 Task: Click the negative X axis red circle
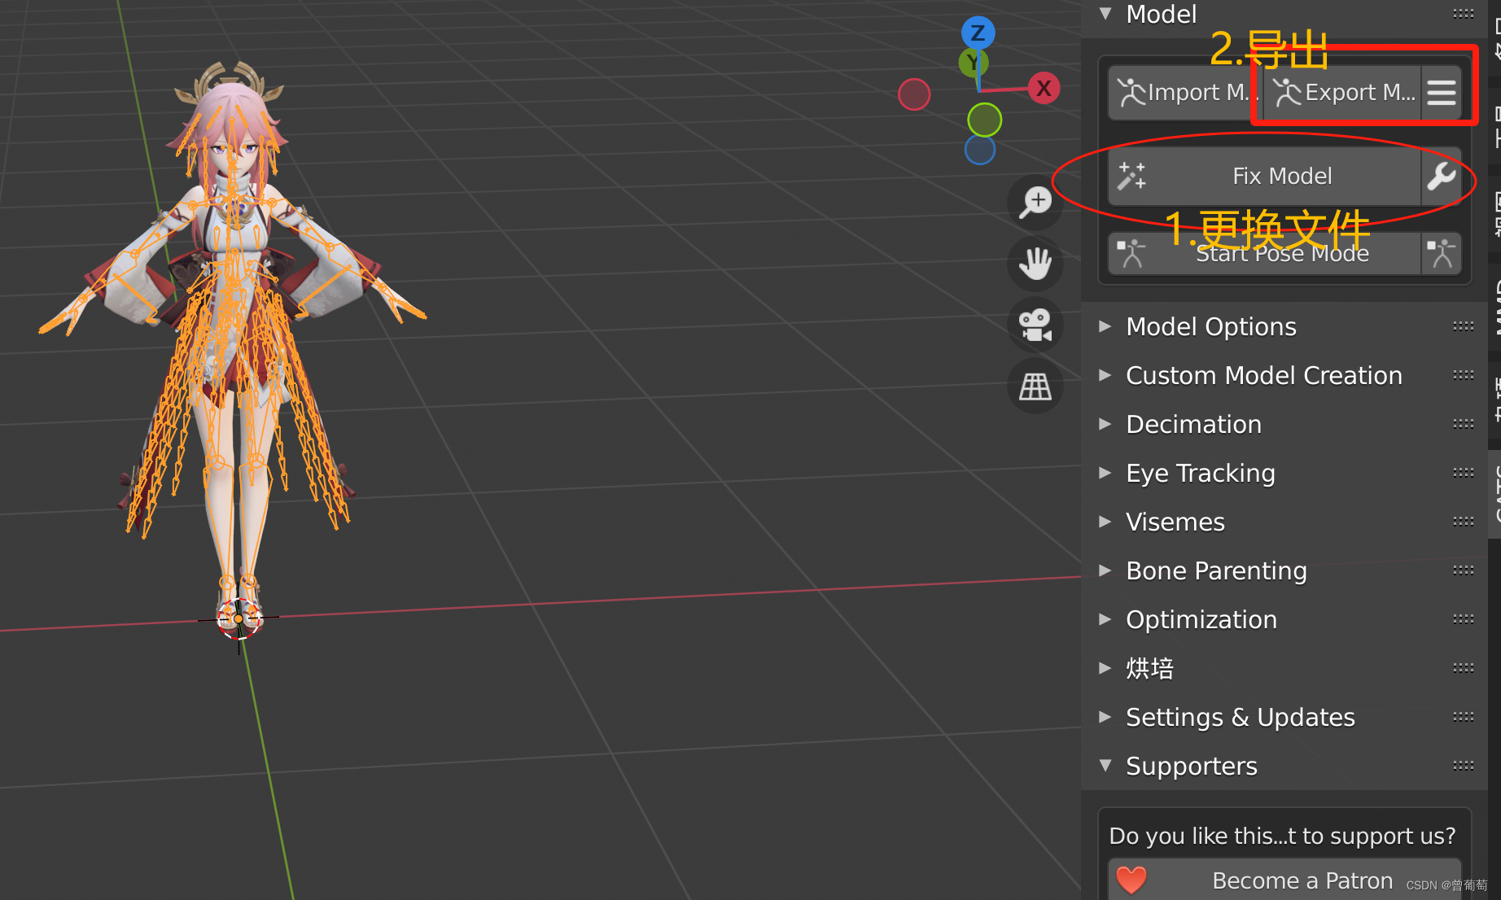point(914,94)
